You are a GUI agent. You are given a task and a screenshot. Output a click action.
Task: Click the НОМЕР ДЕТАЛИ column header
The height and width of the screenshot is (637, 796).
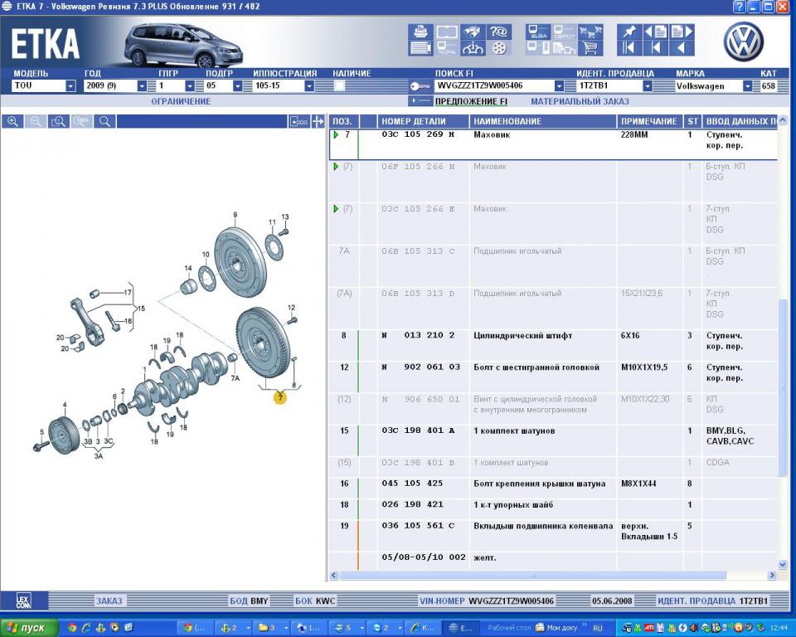click(x=424, y=121)
